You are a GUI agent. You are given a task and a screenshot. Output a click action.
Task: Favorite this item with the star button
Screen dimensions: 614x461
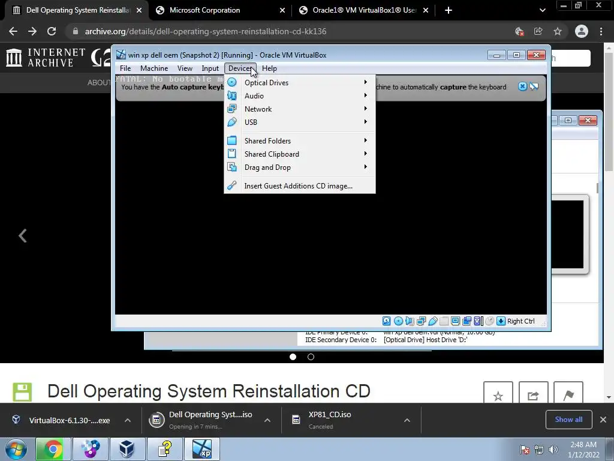coord(498,393)
